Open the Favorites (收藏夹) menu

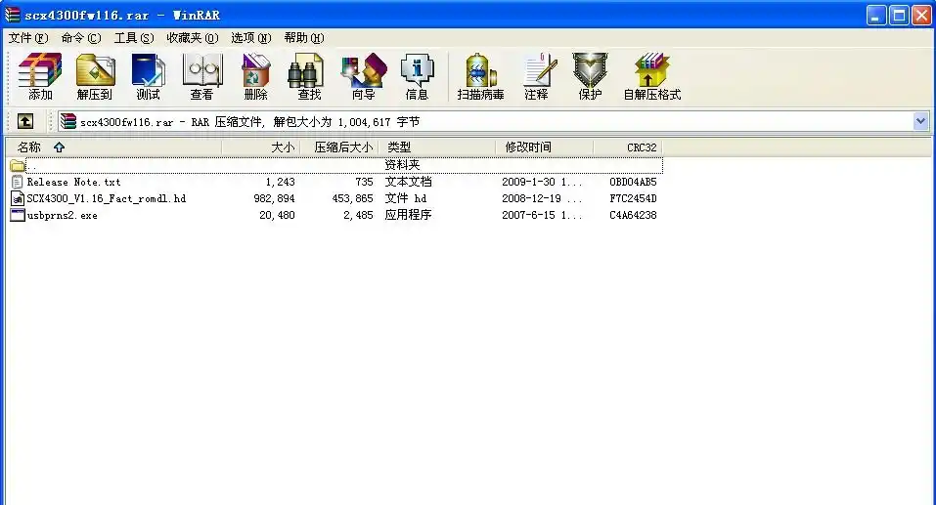(193, 38)
